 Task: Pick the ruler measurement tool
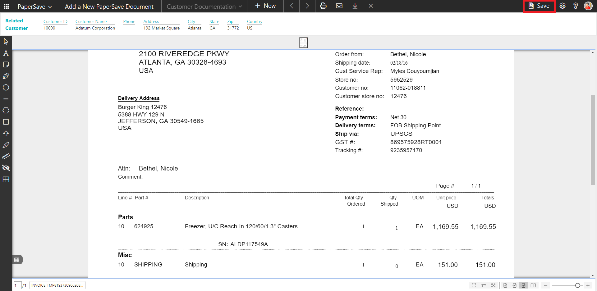click(6, 157)
